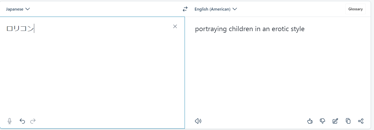Expand the chevron next to English (American)

pos(234,9)
